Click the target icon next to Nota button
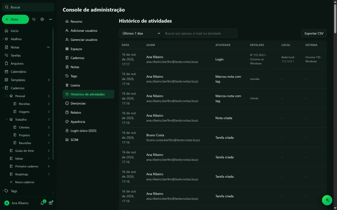The image size is (337, 210). 42,19
